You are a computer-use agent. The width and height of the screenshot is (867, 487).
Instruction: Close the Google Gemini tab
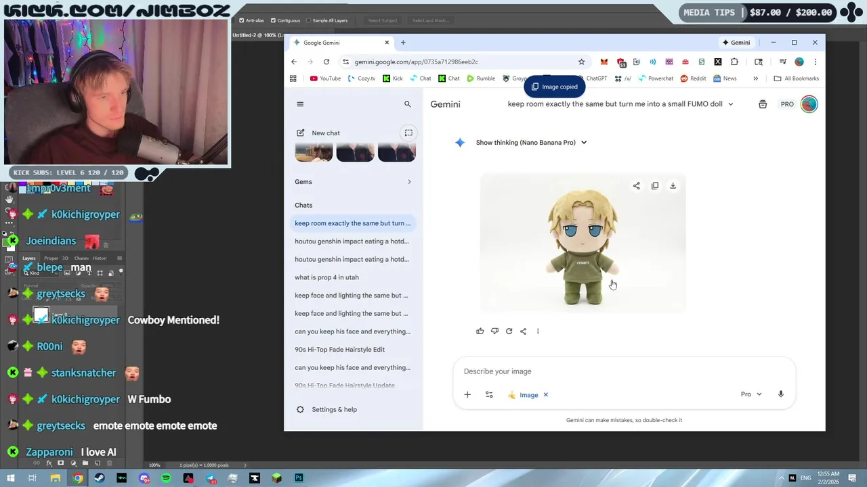(x=387, y=43)
